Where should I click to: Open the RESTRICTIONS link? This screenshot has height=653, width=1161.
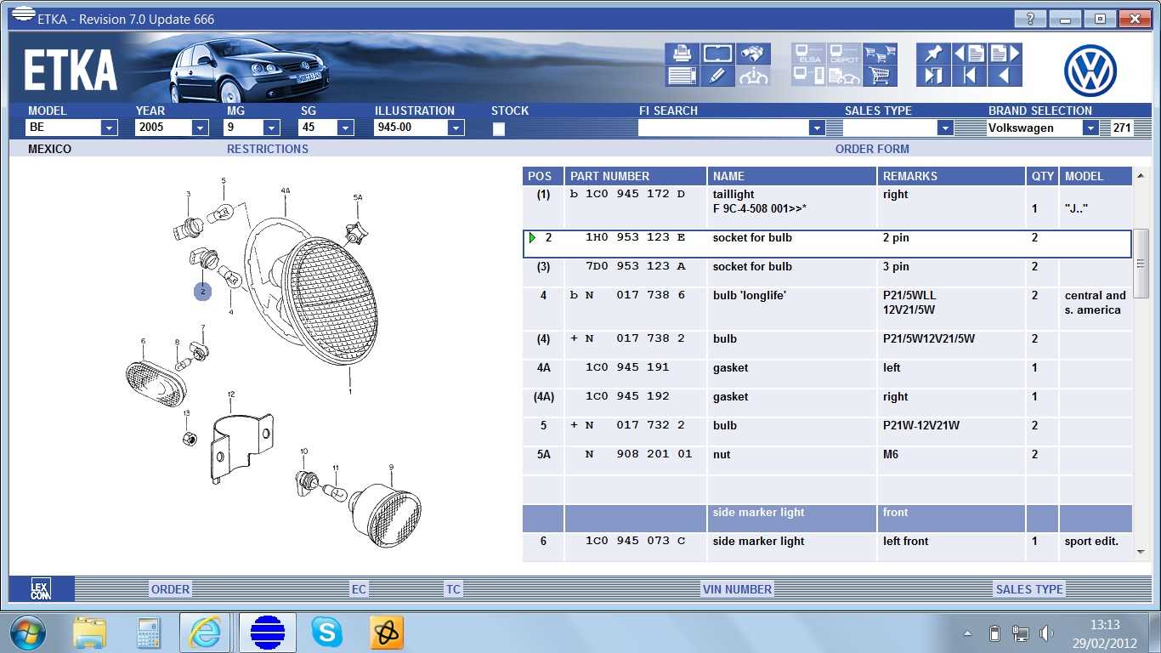[x=268, y=149]
